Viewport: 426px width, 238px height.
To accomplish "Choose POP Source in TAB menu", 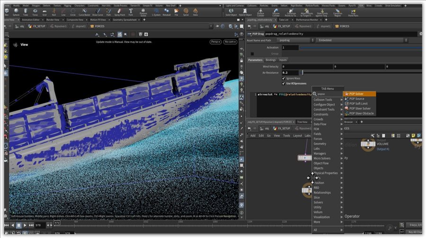I will tap(356, 99).
